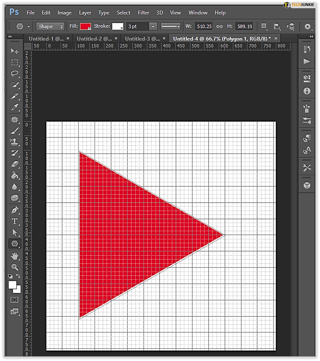Select the Path Selection tool
Viewport: 320px width, 361px height.
point(15,232)
